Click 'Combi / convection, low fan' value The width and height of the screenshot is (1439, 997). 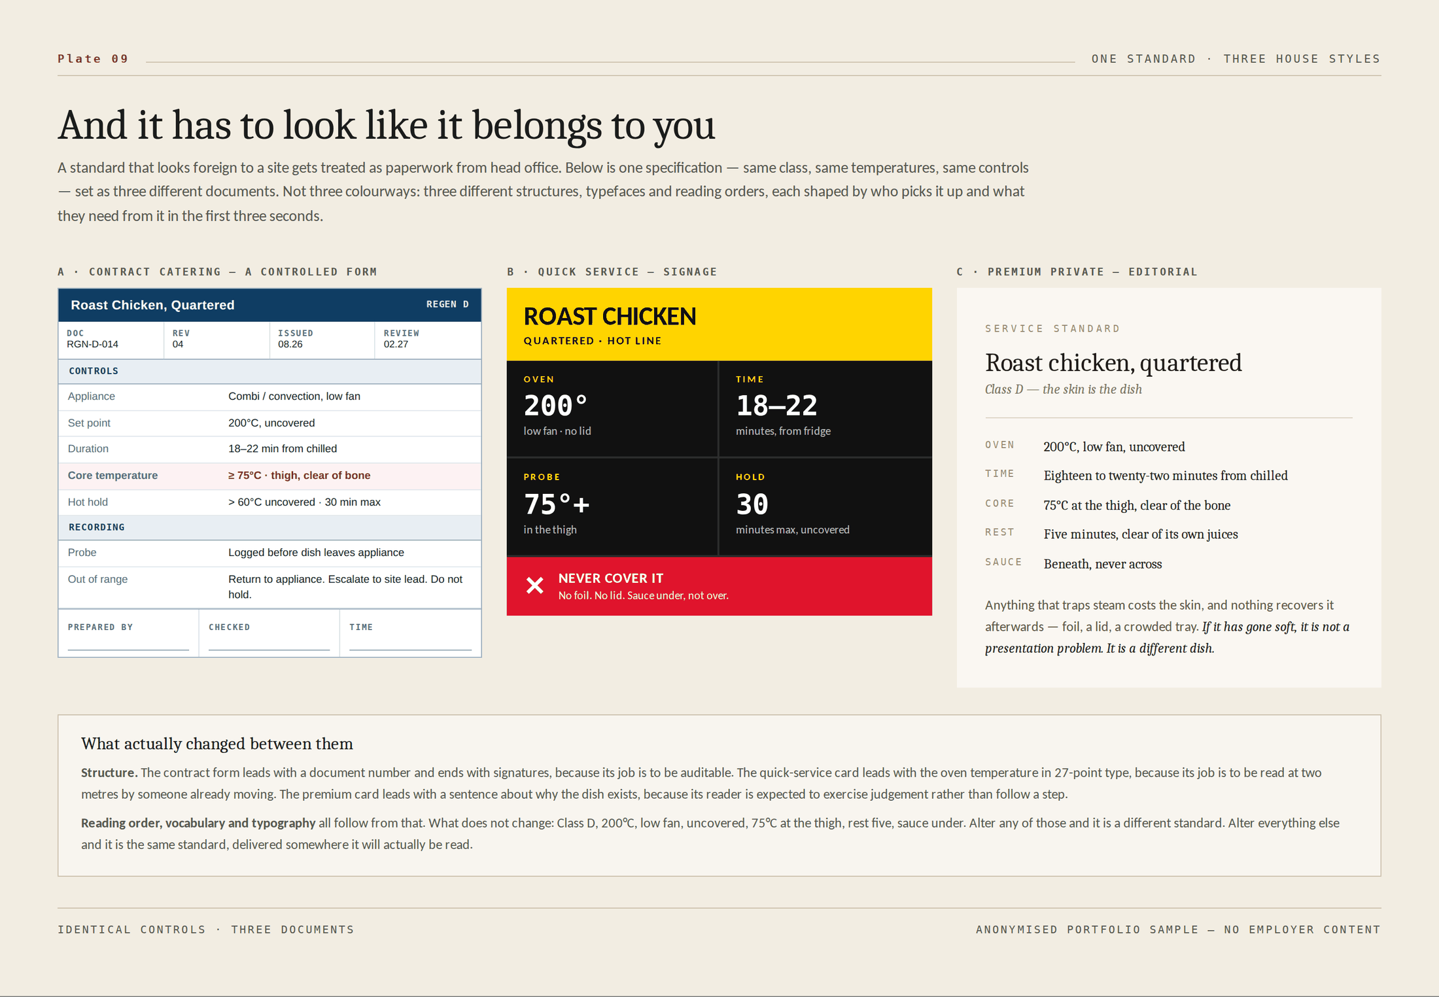click(294, 396)
